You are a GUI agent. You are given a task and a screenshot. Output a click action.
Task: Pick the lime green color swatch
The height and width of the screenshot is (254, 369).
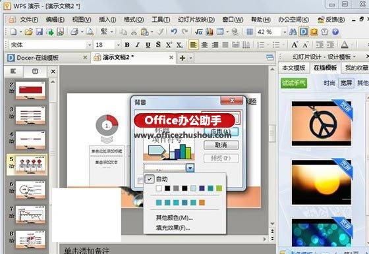[219, 188]
